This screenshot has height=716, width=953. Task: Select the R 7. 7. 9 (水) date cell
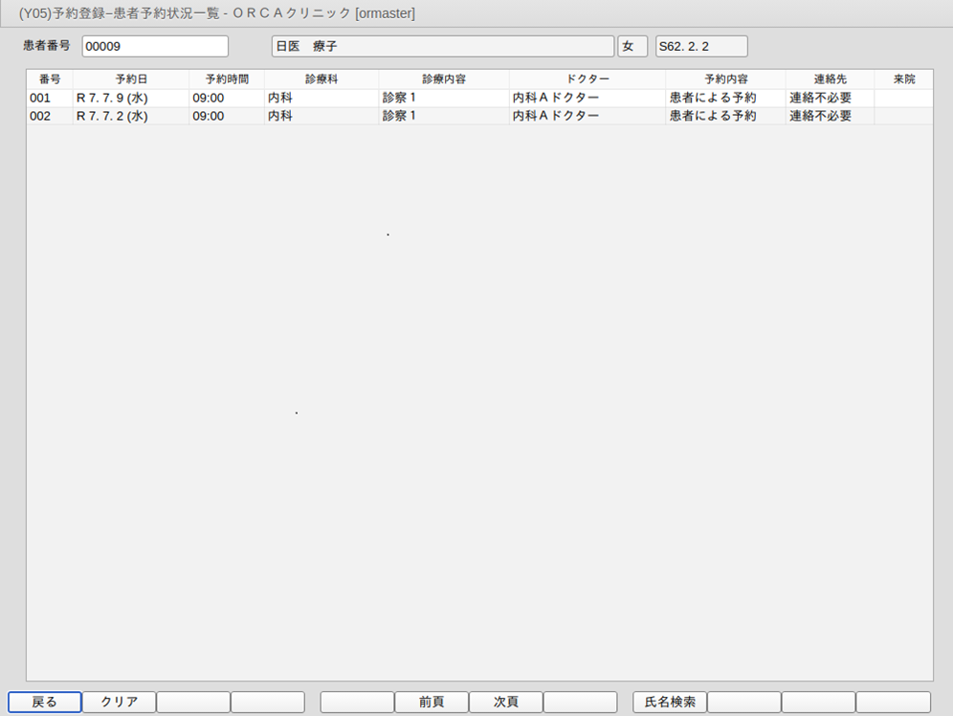click(131, 98)
